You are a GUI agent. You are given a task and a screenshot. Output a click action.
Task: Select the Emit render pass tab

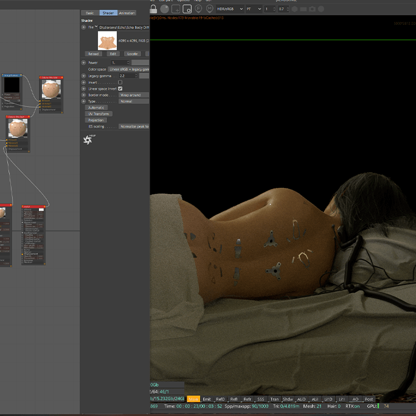coord(207,399)
